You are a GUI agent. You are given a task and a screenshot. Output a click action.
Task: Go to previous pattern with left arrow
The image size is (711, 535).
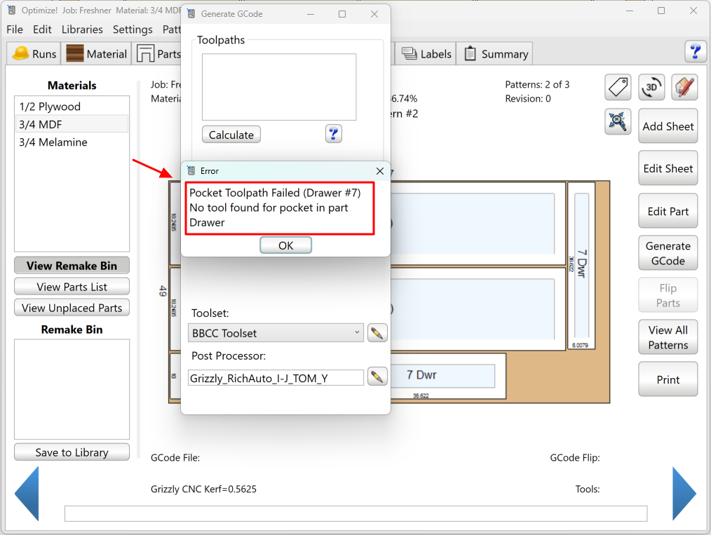pos(27,494)
